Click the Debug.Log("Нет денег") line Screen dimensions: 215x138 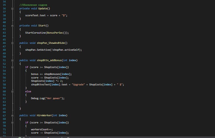click(48, 98)
